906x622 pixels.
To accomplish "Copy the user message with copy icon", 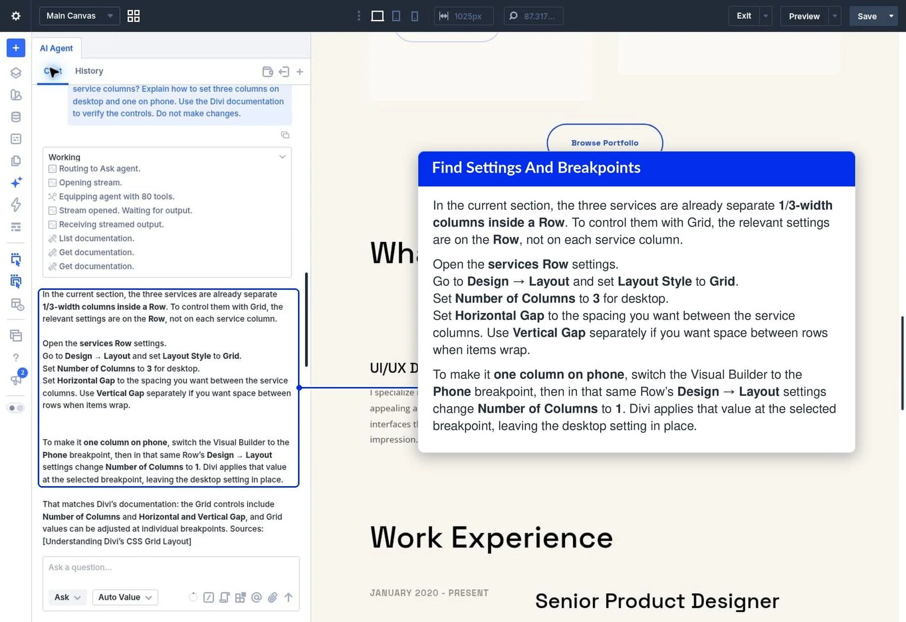I will coord(285,135).
